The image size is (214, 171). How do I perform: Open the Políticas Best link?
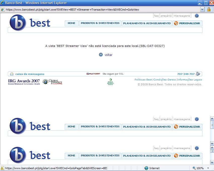[x=143, y=79]
